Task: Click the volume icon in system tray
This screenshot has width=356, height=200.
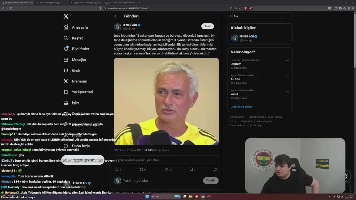Action: (342, 197)
